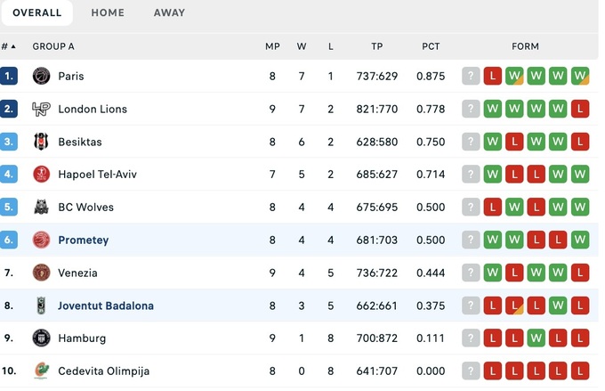
Task: Click Paris upcoming match question mark badge
Action: (471, 77)
